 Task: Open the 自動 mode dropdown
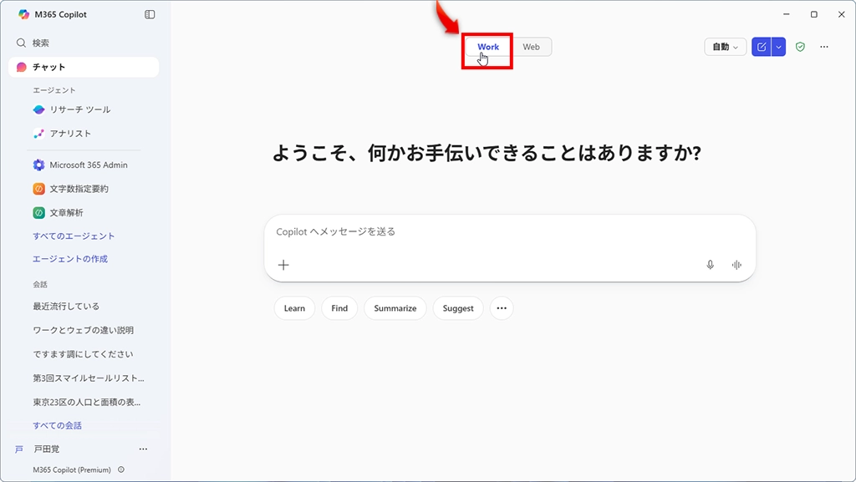(x=725, y=47)
